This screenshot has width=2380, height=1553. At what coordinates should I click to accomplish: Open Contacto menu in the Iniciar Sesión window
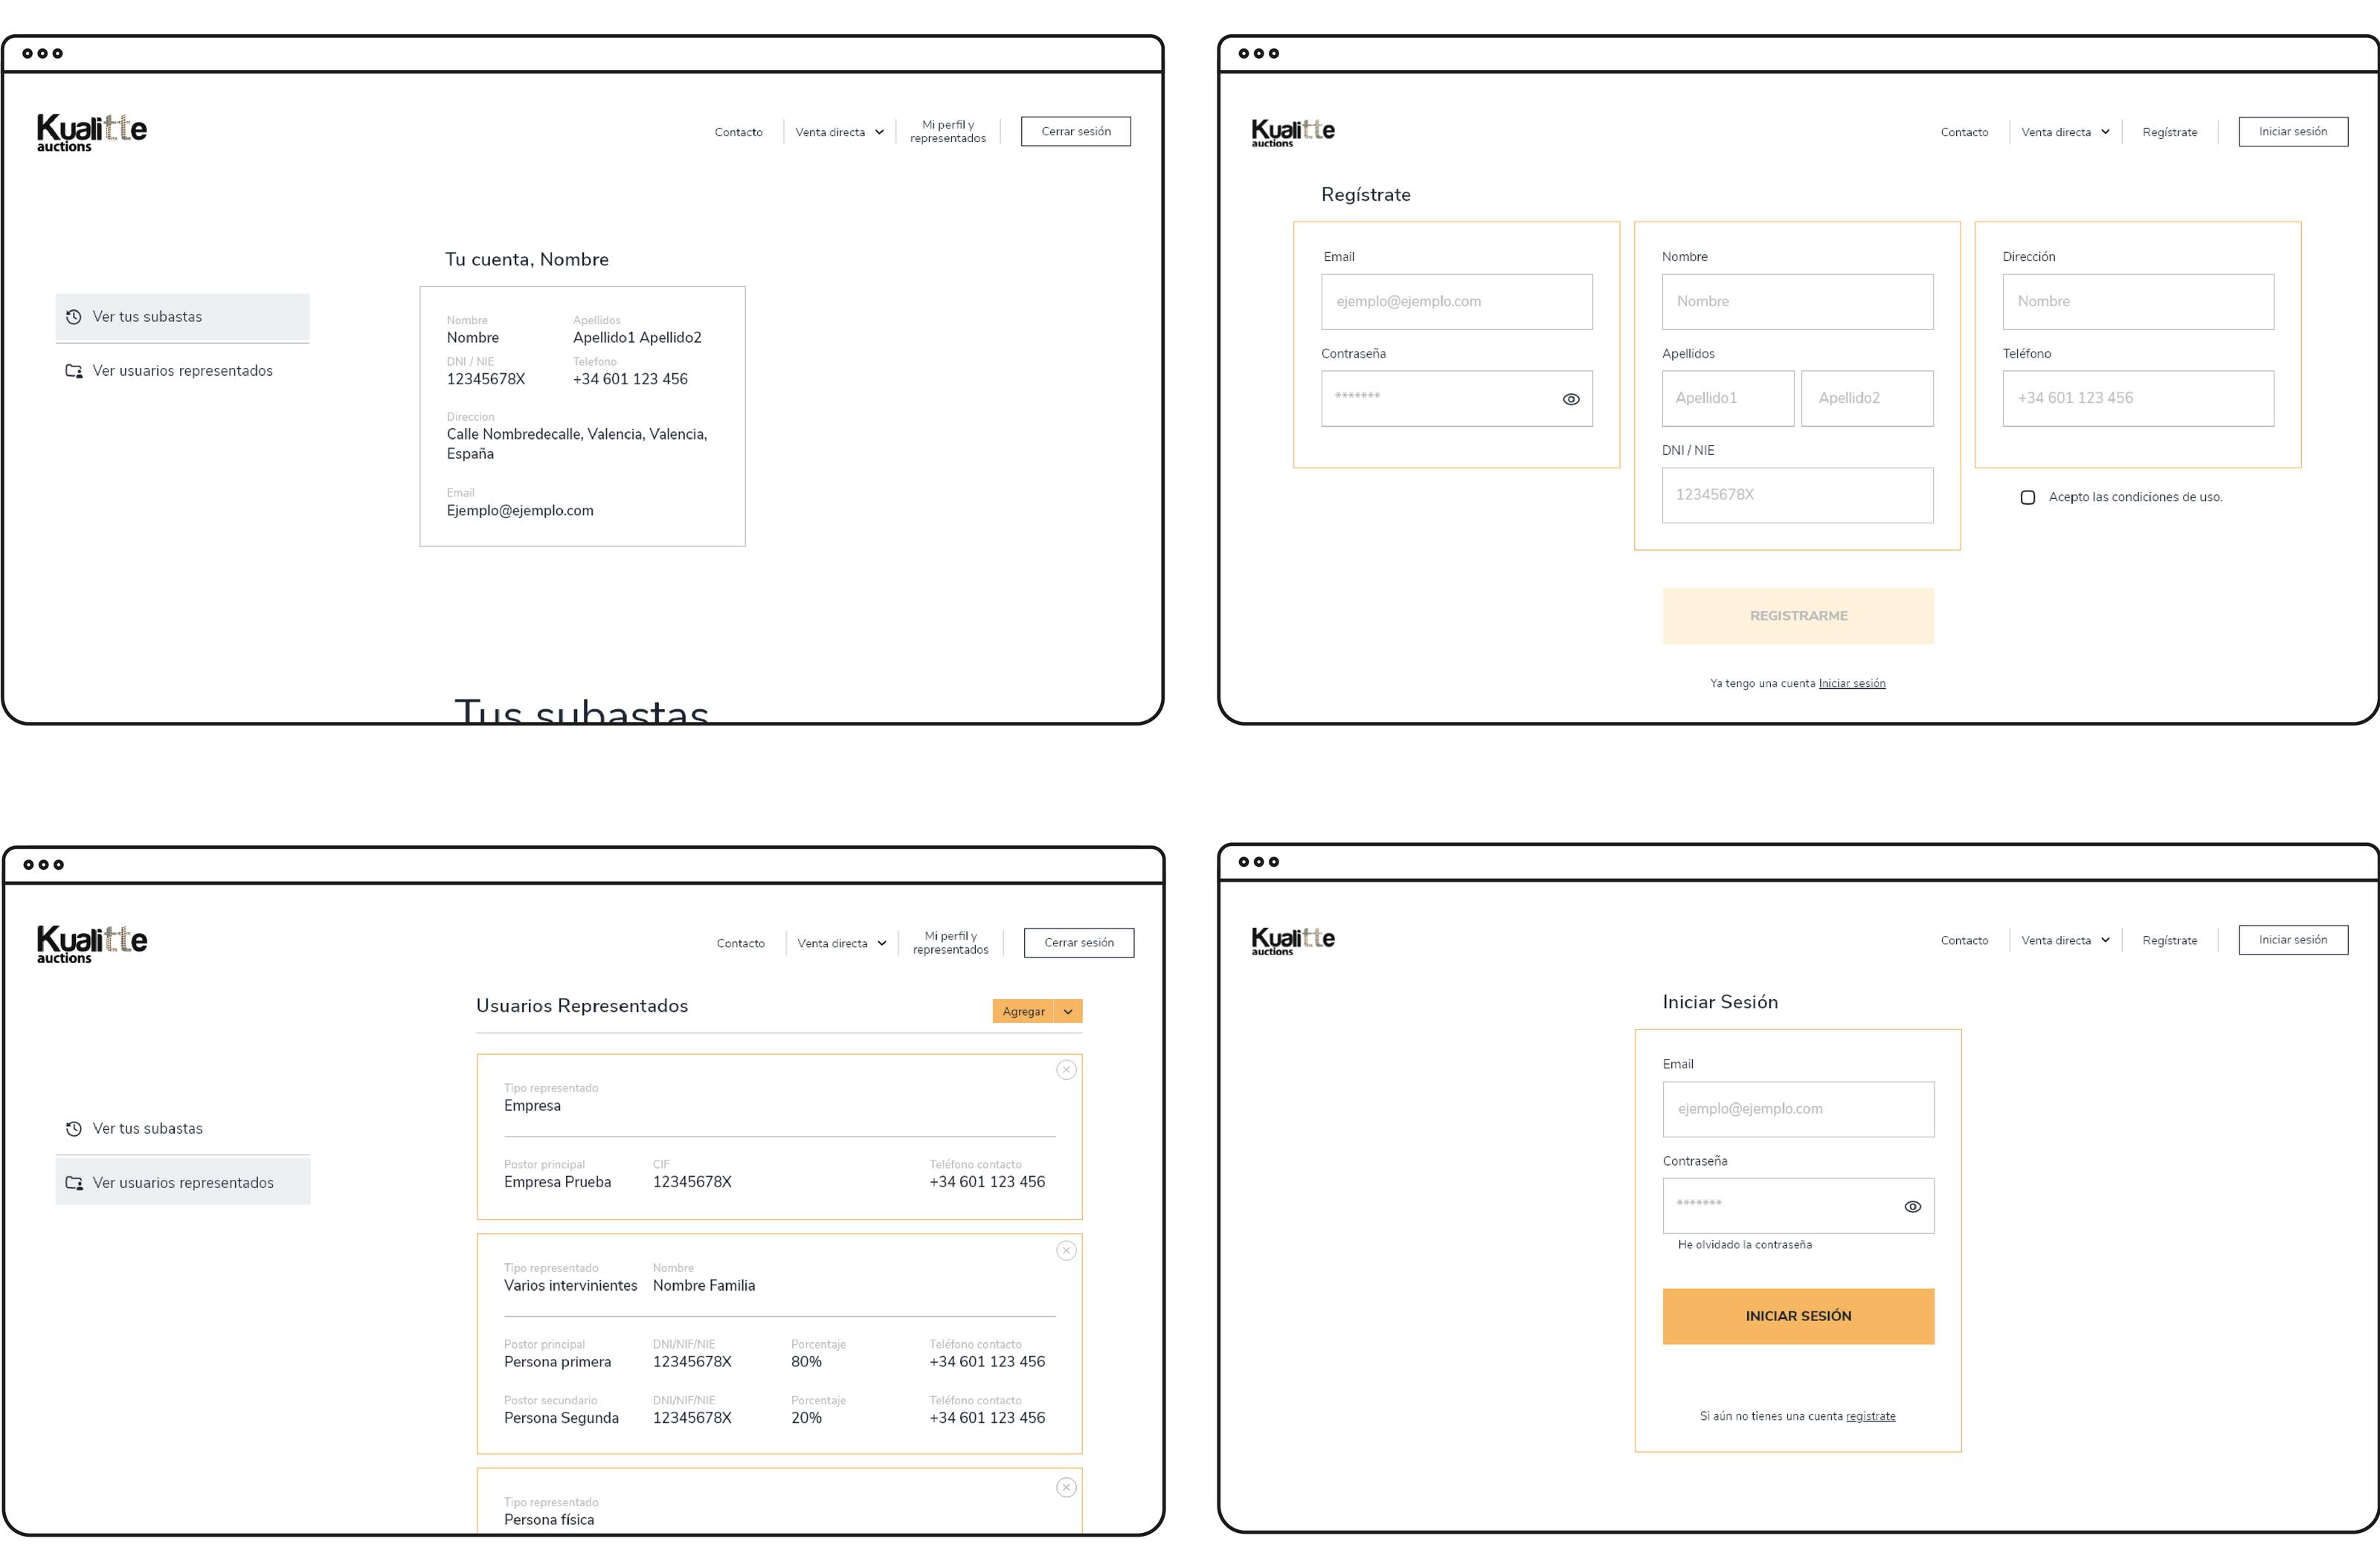point(1964,940)
